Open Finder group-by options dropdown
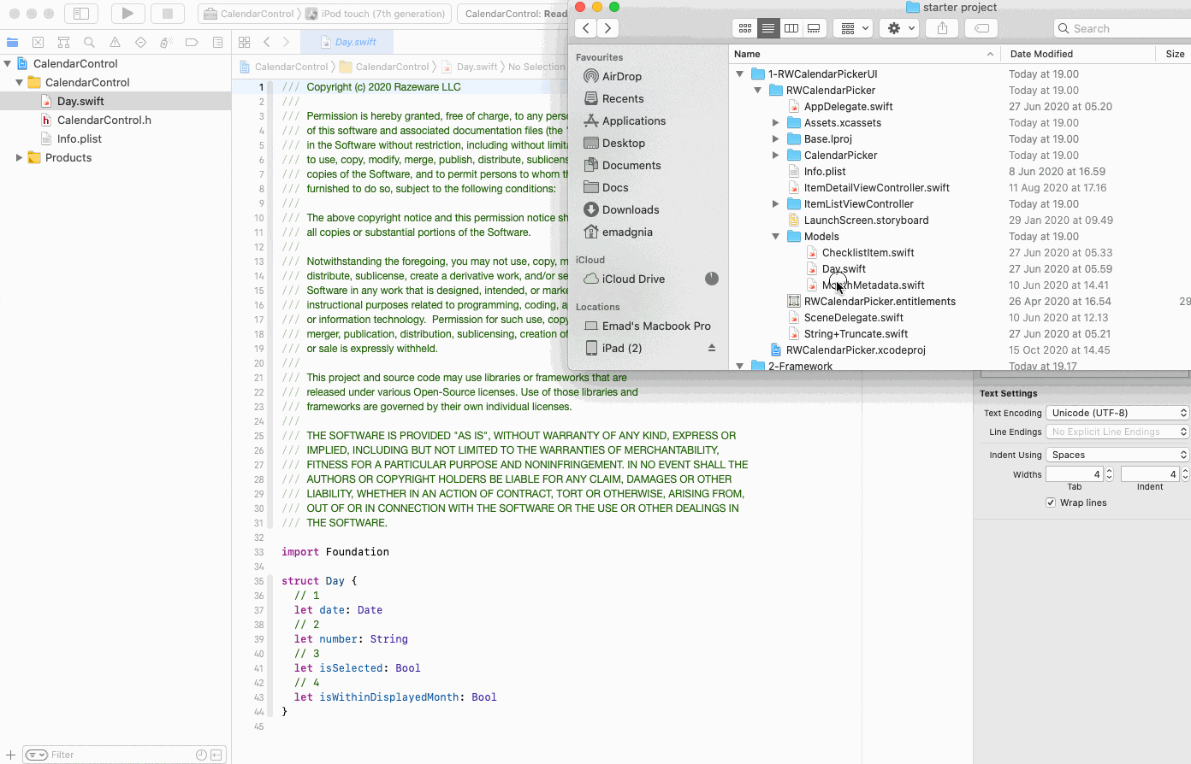Screen dimensions: 1191x764 (853, 28)
